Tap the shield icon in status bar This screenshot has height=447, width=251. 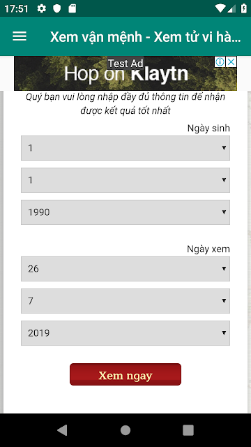pos(57,8)
